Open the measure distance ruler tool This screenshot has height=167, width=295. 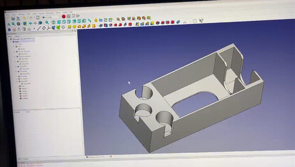point(90,21)
